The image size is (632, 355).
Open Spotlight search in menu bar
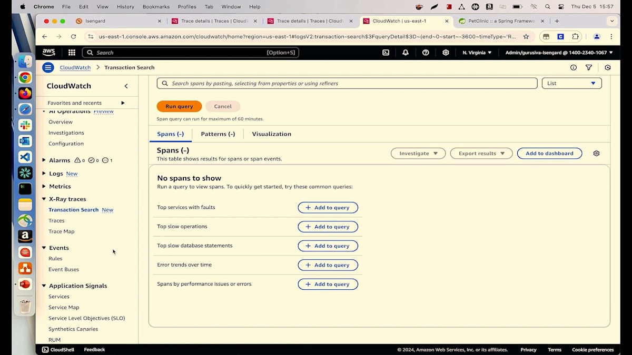548,7
